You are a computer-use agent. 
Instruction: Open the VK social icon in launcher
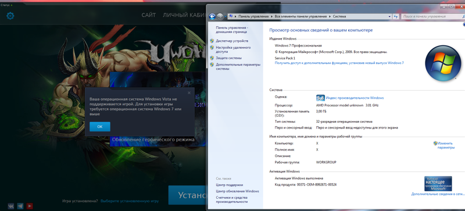tap(11, 206)
